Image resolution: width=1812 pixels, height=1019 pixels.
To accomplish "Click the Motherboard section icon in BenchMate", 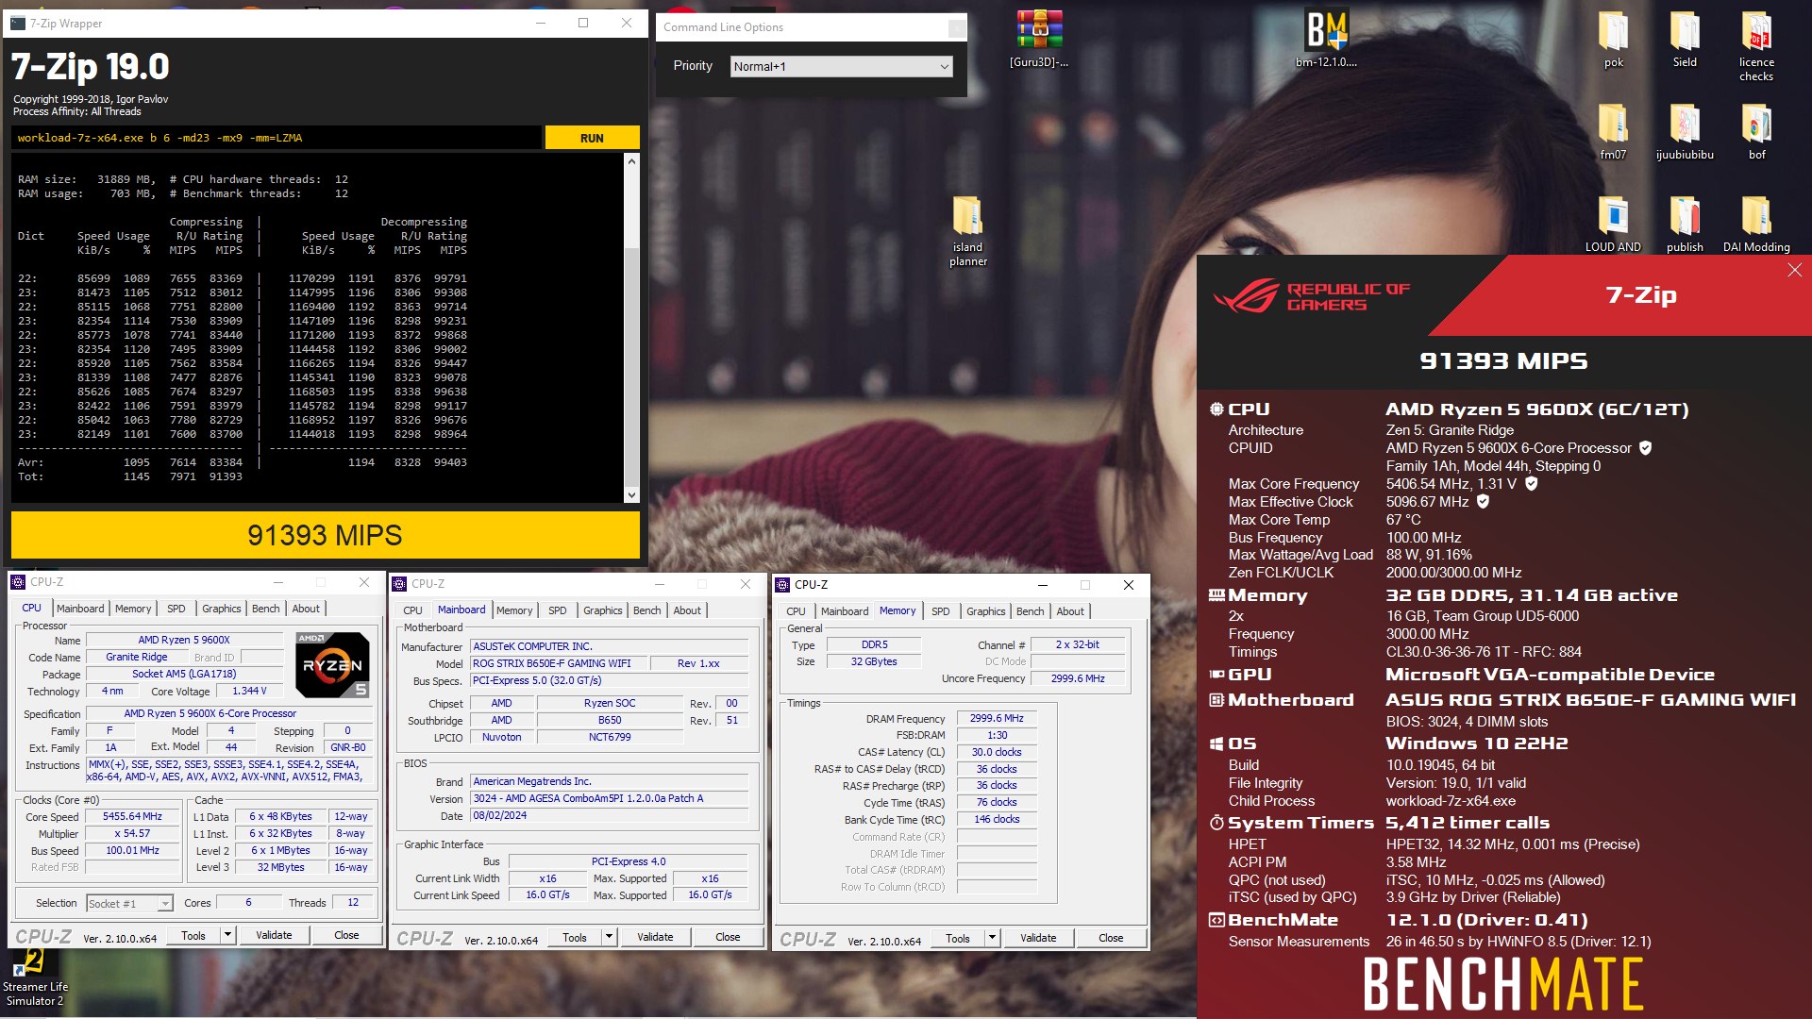I will pyautogui.click(x=1216, y=700).
